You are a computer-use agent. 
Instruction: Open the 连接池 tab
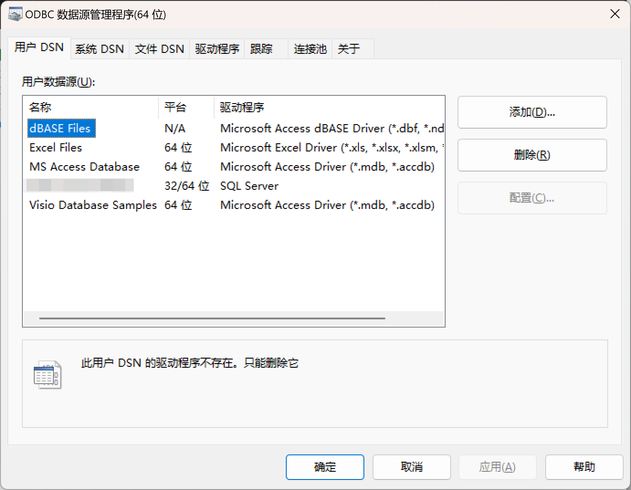(310, 49)
